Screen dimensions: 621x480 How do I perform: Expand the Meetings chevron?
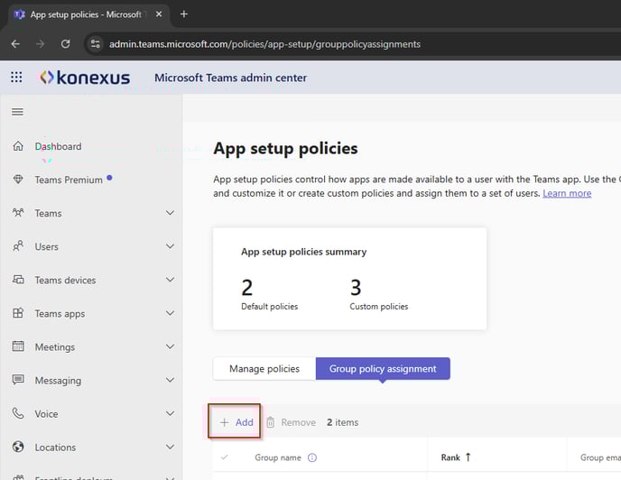pos(170,346)
